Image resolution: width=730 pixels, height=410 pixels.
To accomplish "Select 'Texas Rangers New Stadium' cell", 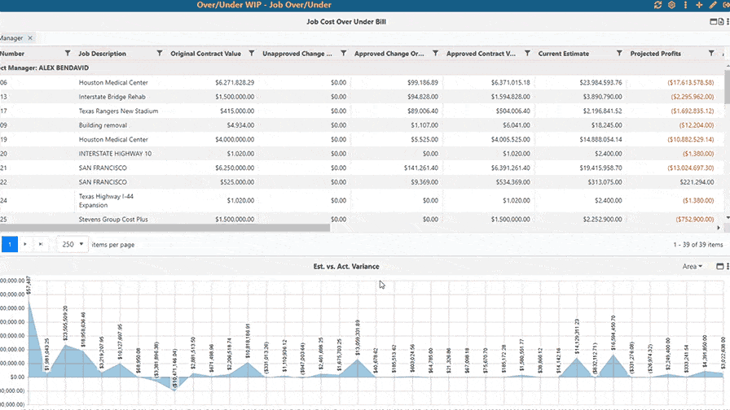I will click(x=118, y=111).
